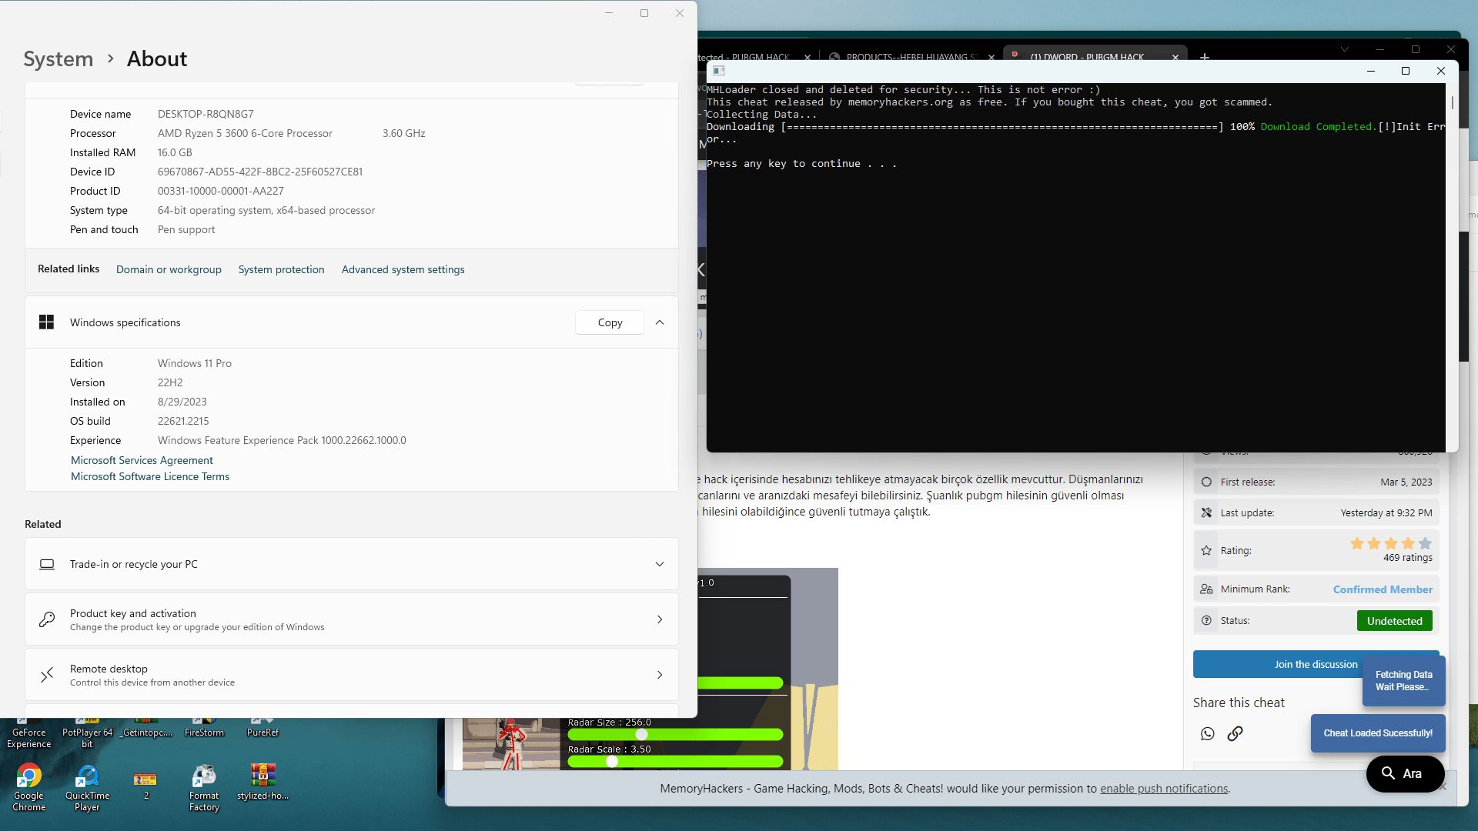Click the new tab plus button in browser
The image size is (1478, 831).
coord(1205,57)
